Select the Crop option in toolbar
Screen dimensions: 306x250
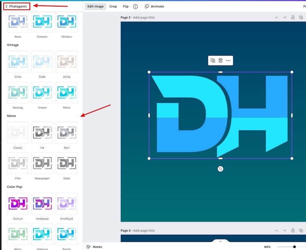(x=113, y=6)
